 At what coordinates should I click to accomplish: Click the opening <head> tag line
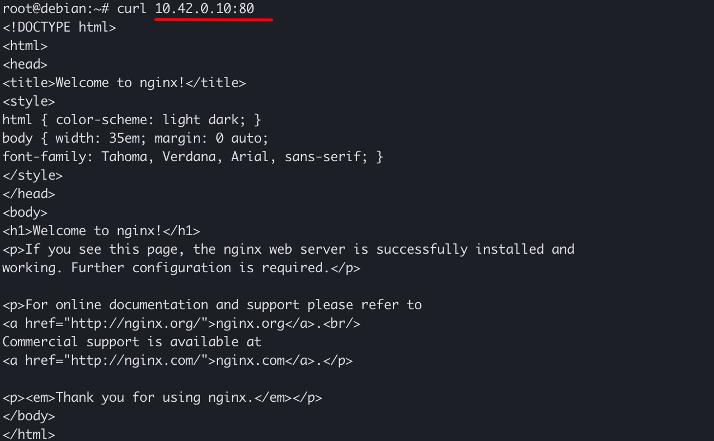[x=25, y=64]
